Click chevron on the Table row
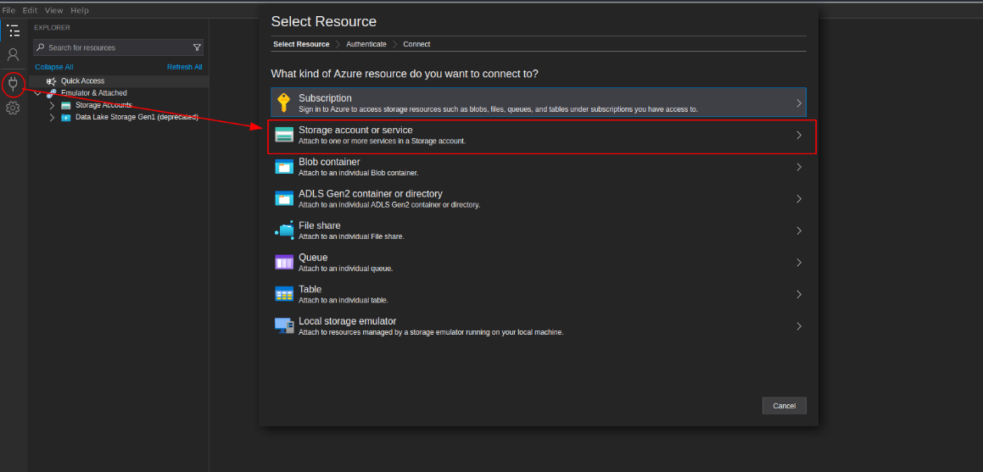The image size is (983, 472). coord(799,294)
